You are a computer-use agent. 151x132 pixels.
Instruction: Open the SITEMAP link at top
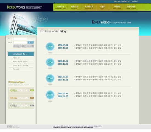pyautogui.click(x=135, y=2)
